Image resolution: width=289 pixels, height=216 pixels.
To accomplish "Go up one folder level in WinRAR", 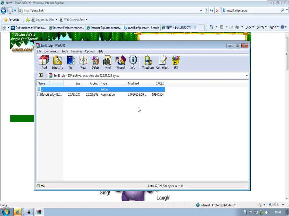I will pos(41,75).
